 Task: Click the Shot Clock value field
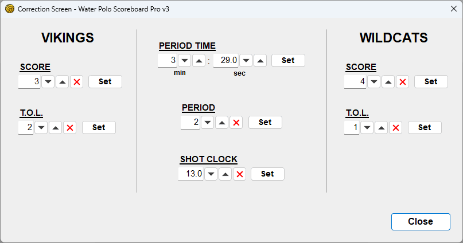(x=191, y=174)
